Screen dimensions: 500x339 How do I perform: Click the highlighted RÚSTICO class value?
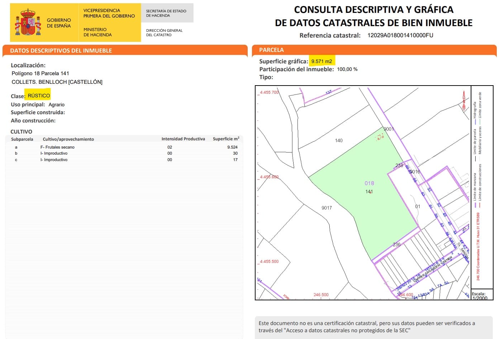coord(39,96)
